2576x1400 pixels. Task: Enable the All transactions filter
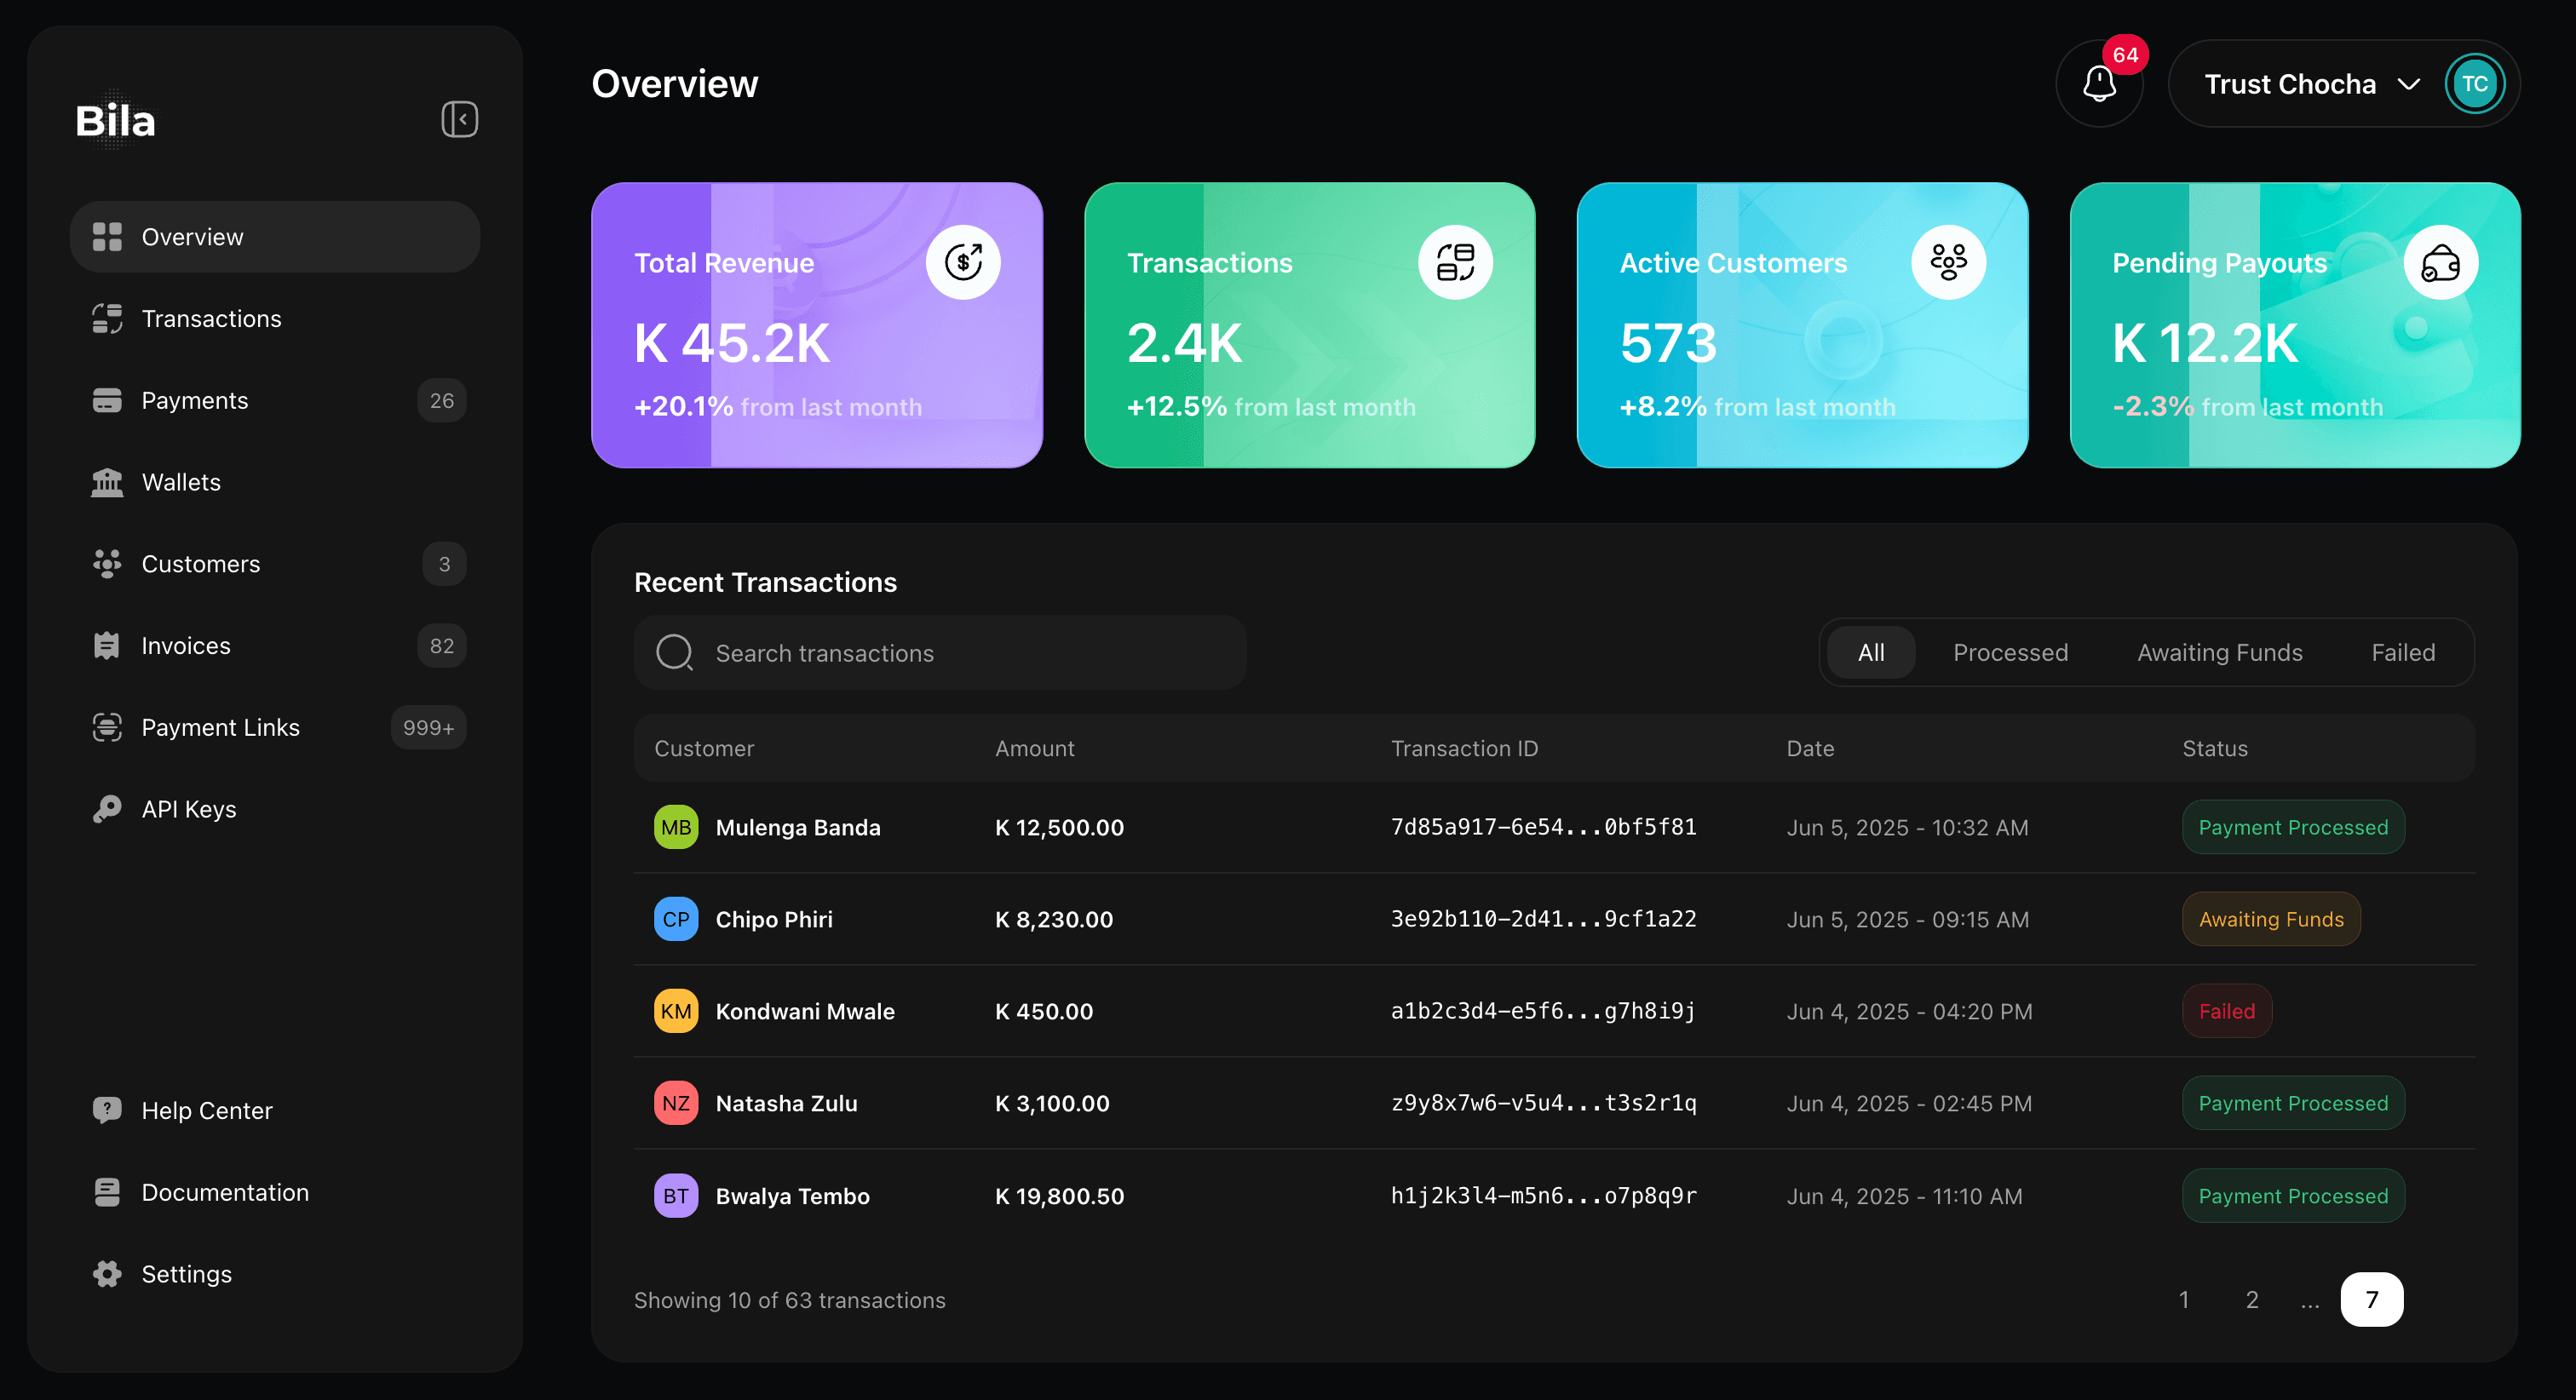point(1870,652)
